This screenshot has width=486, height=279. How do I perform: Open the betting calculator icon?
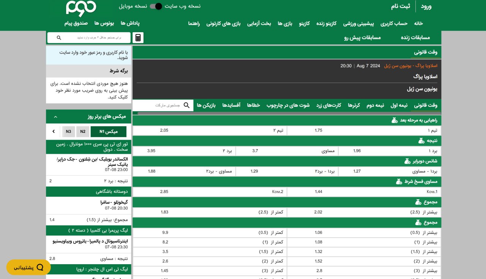(x=138, y=38)
